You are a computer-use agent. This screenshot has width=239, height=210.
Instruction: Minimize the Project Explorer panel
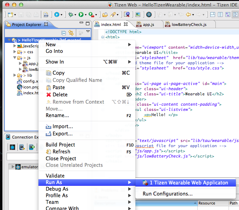click(x=81, y=23)
